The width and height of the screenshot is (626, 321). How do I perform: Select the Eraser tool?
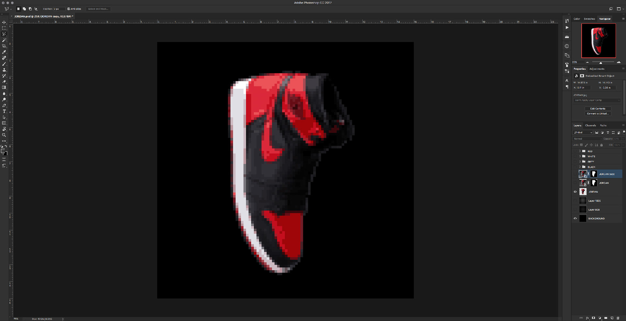pyautogui.click(x=4, y=82)
